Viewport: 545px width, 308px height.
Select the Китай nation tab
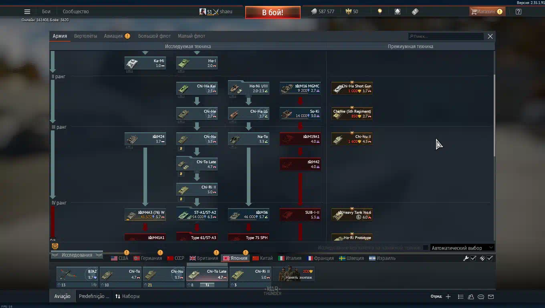point(262,258)
